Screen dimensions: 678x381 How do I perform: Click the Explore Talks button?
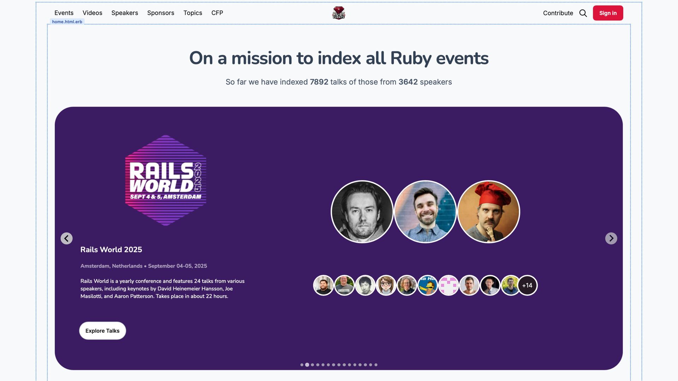[x=102, y=331]
